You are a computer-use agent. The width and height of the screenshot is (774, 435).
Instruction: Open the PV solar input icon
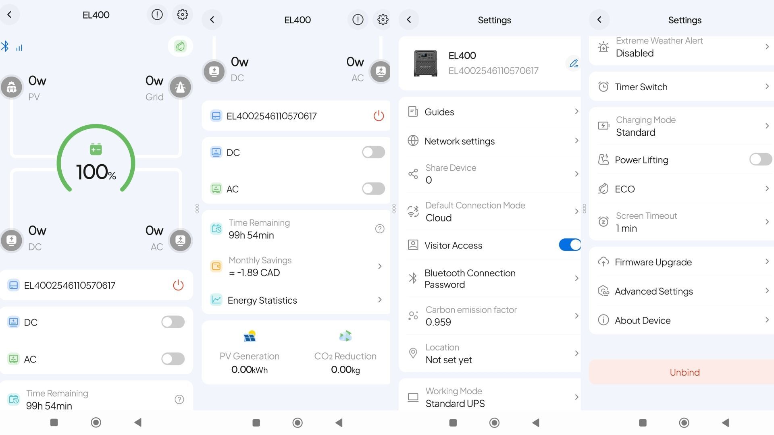click(12, 87)
